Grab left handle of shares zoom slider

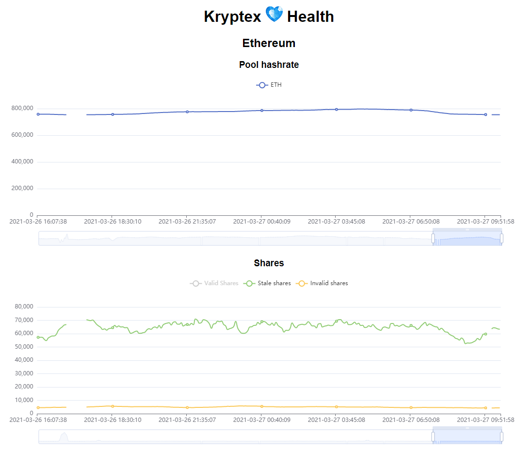click(433, 436)
